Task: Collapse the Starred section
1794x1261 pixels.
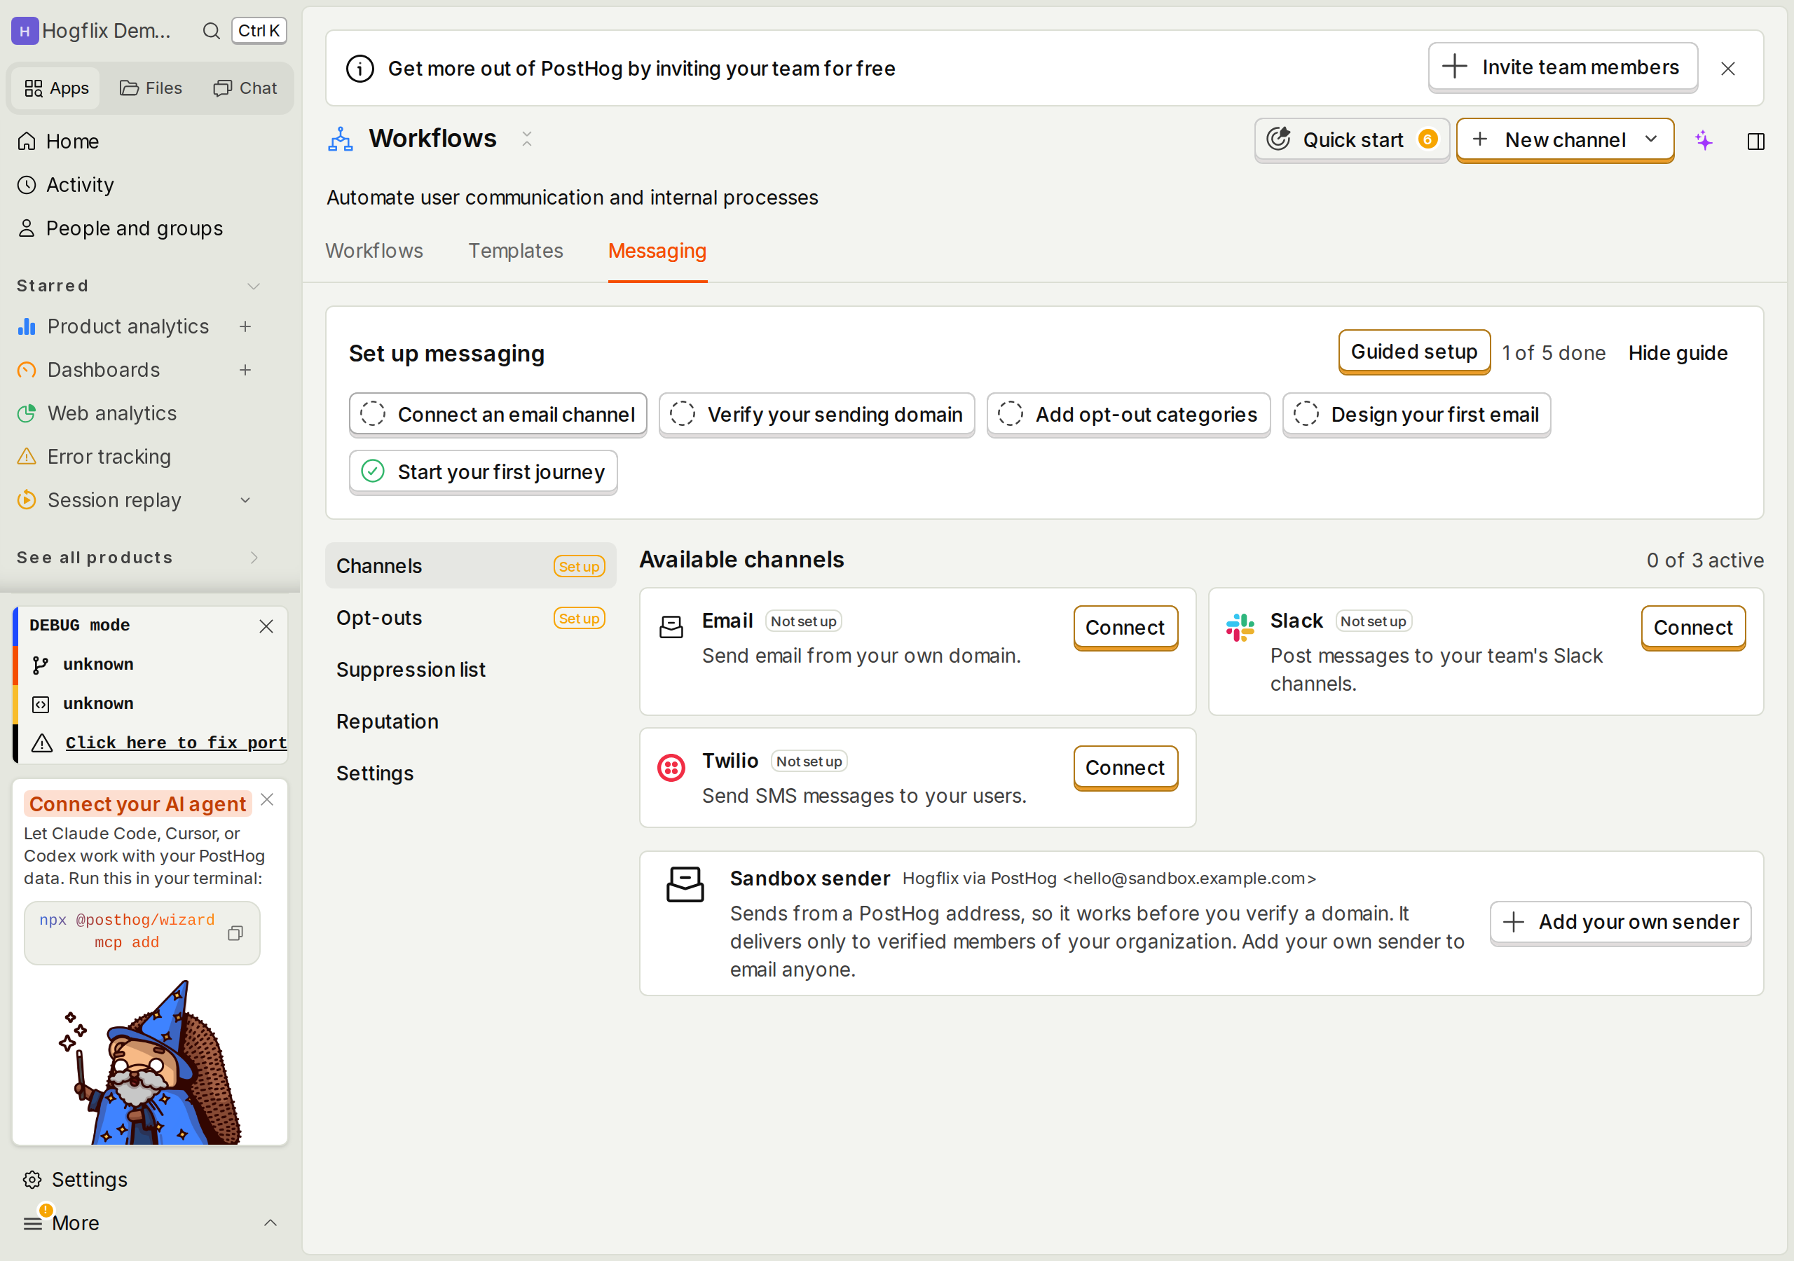Action: click(254, 286)
